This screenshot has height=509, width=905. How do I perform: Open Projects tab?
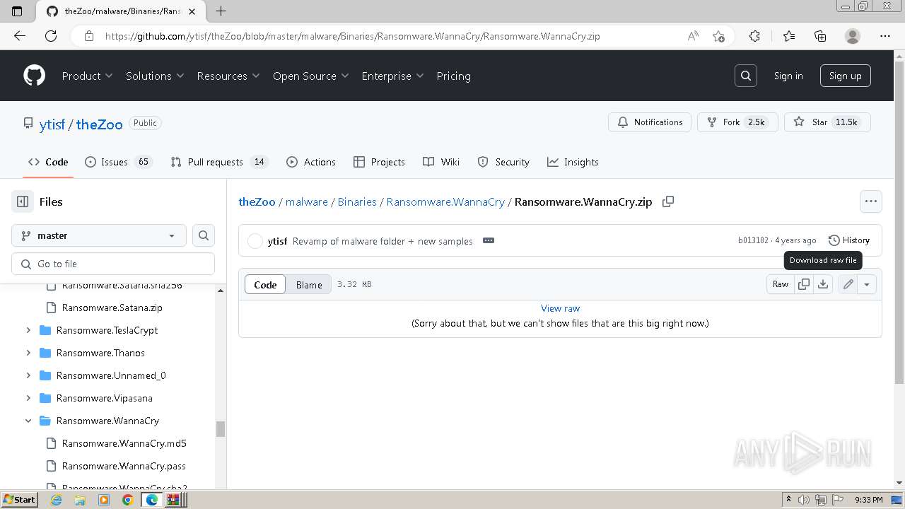coord(380,162)
